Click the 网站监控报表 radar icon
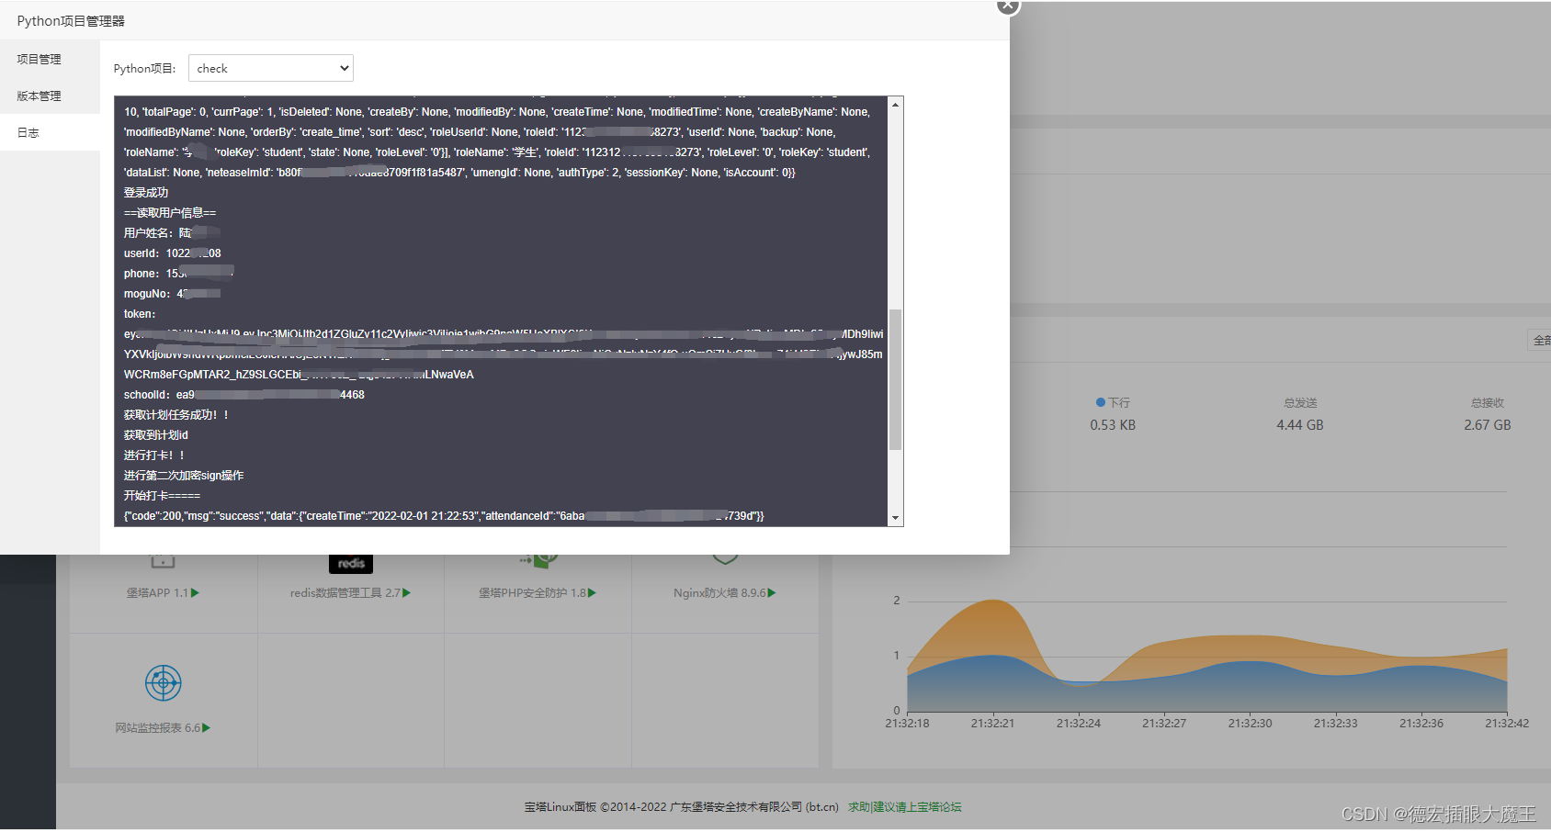 click(164, 682)
